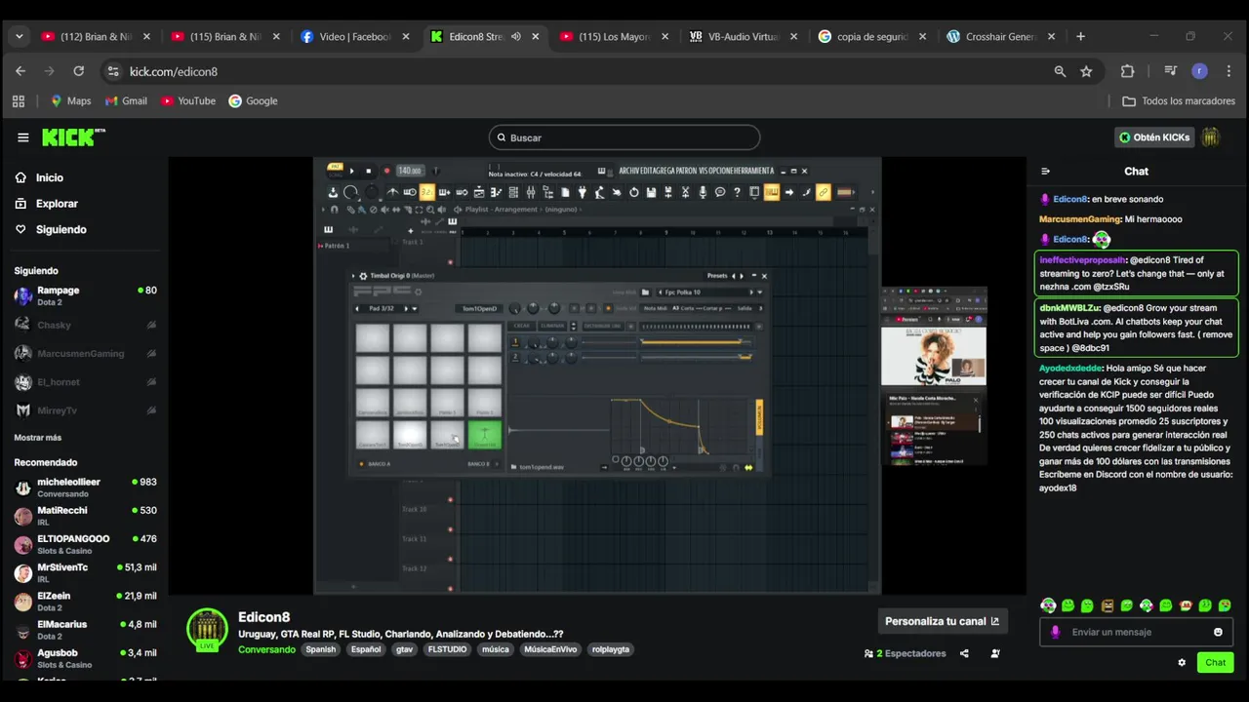
Task: Click the Enviar un mensaje field
Action: pyautogui.click(x=1137, y=632)
